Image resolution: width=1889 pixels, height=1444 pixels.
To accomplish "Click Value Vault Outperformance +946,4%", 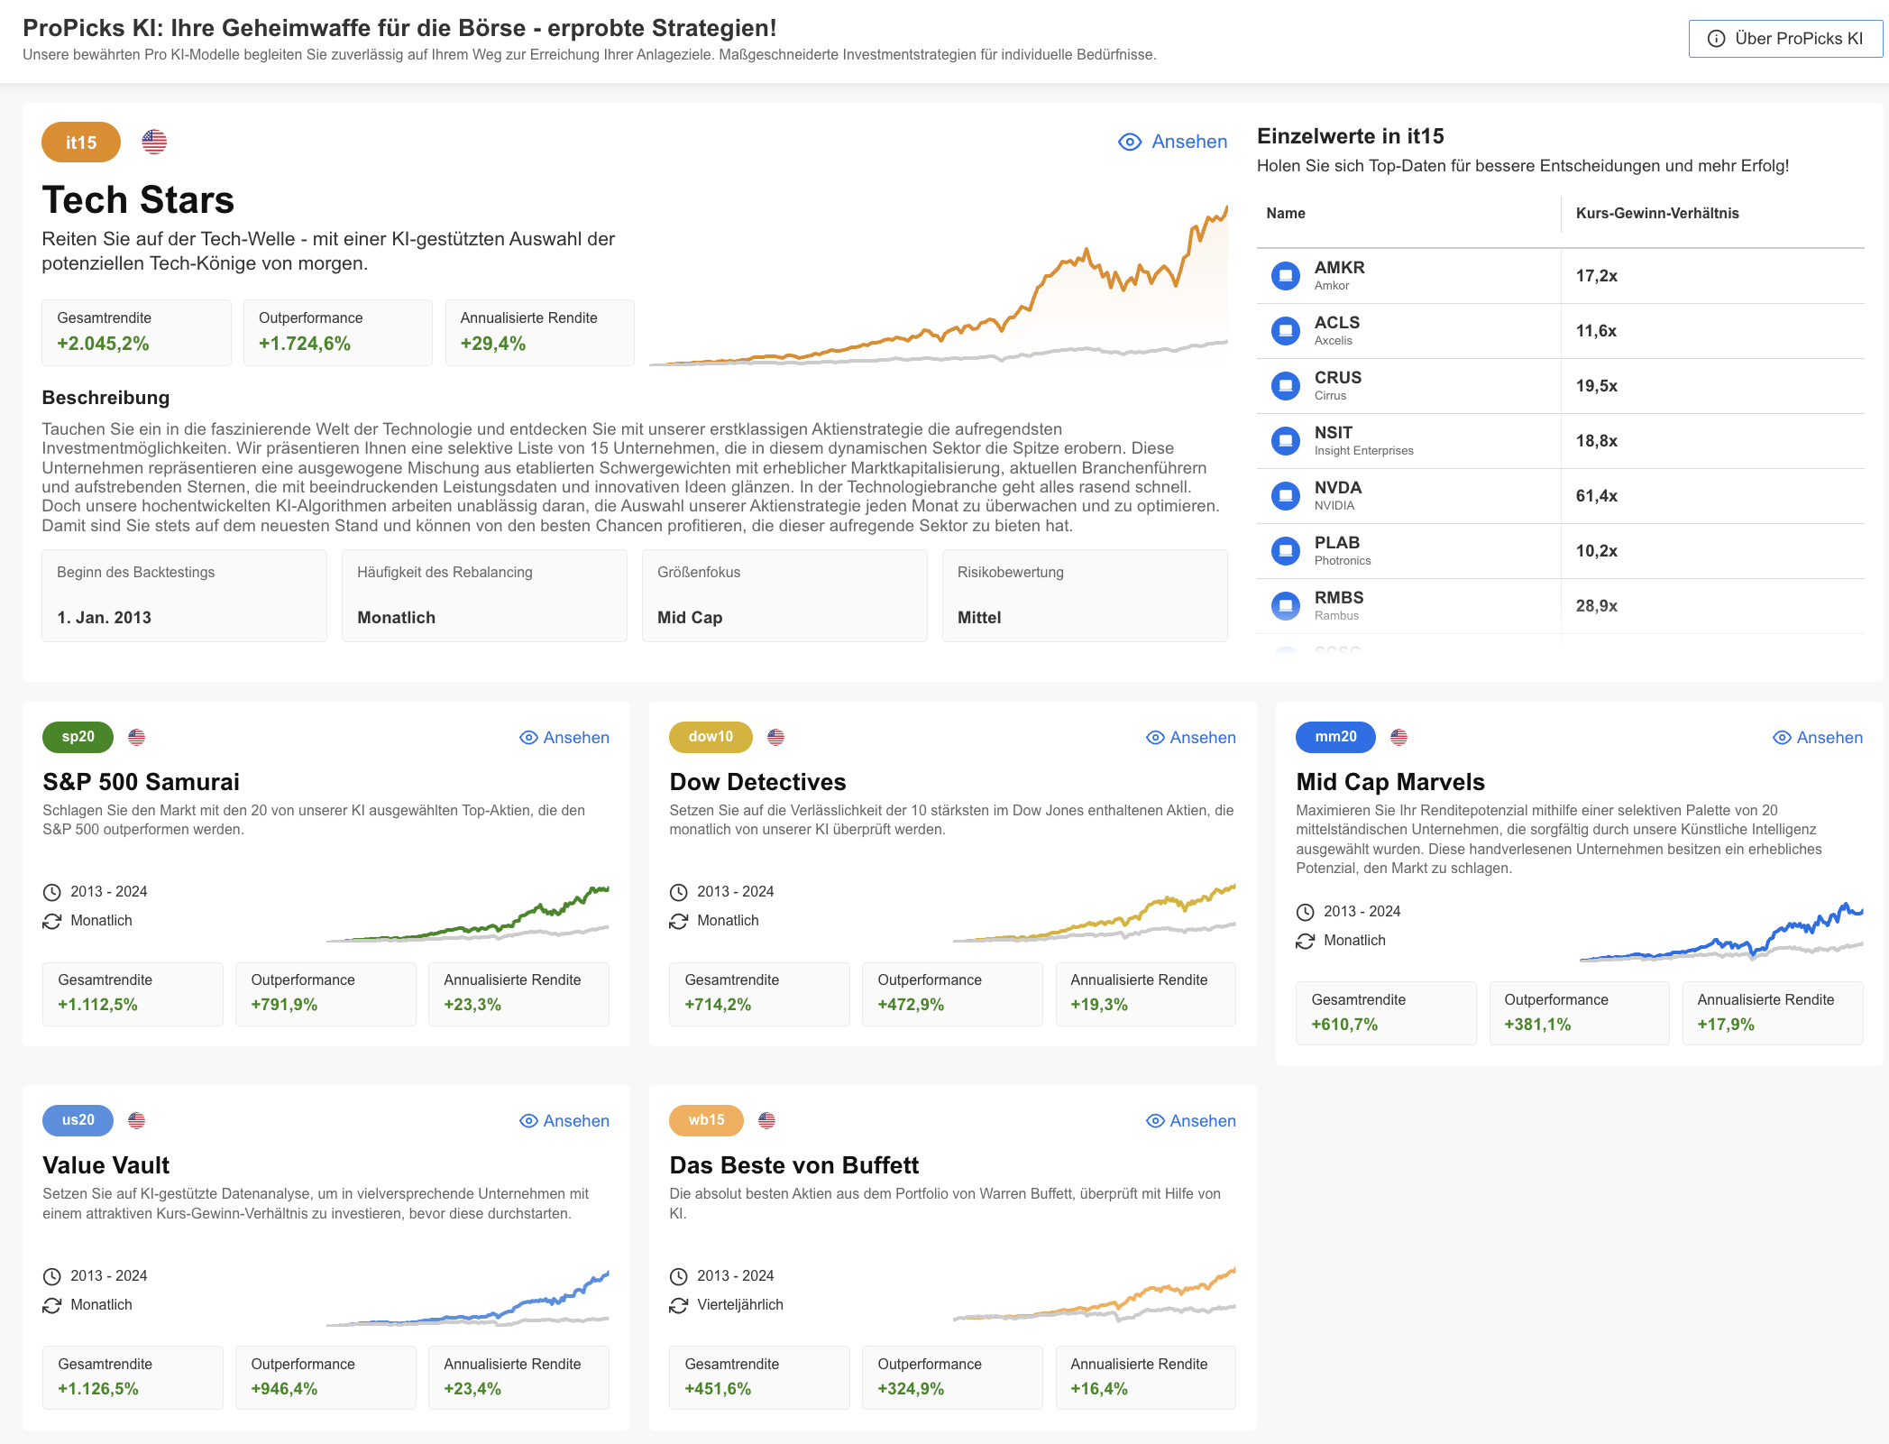I will [326, 1377].
